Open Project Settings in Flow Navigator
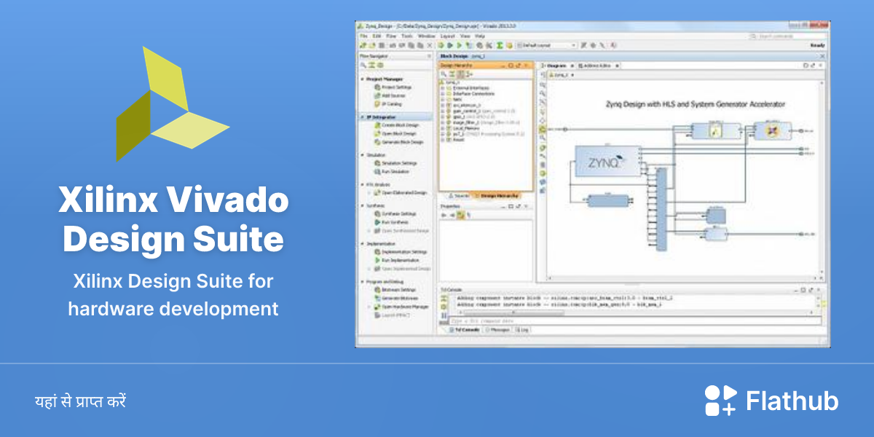The width and height of the screenshot is (874, 437). pyautogui.click(x=394, y=87)
